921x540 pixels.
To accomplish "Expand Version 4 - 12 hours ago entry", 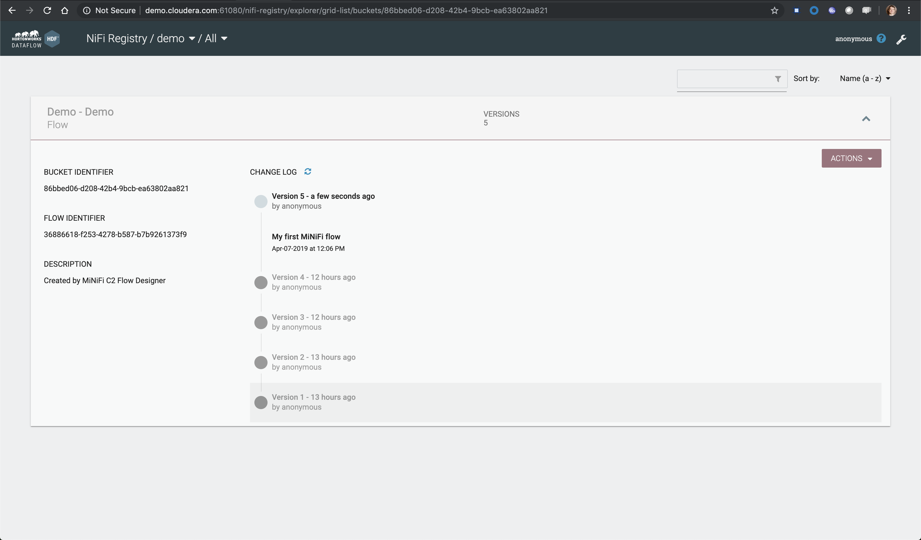I will point(314,277).
